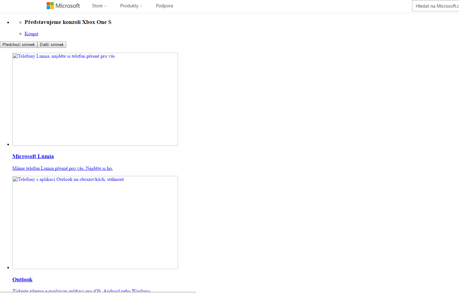Viewport: 459px width, 293px height.
Task: Open the Telefony Lumia broken image
Action: click(x=95, y=99)
